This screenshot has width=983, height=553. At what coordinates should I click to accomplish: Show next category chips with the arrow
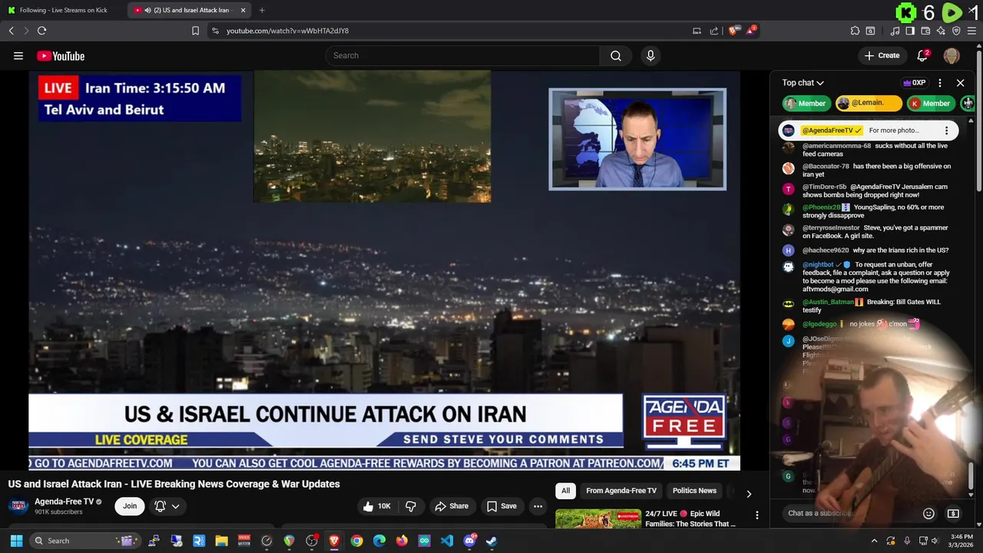(749, 494)
